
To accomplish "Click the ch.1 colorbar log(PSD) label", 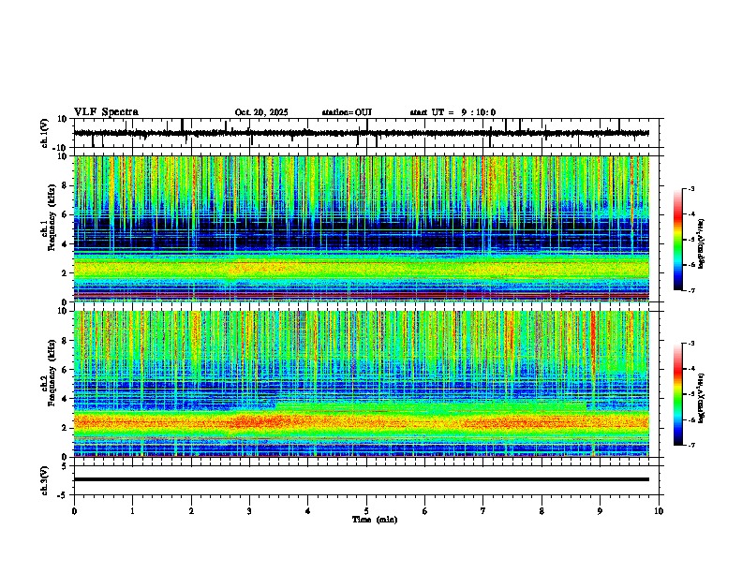I will pyautogui.click(x=702, y=243).
